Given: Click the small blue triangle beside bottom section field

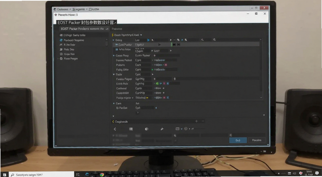Looking at the screenshot, I should [x=156, y=108].
